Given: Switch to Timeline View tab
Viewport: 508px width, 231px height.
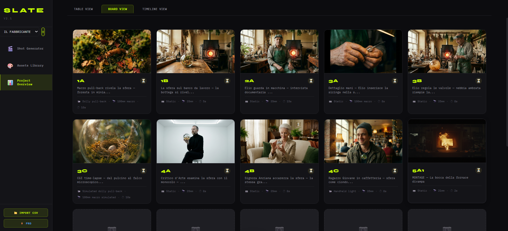Looking at the screenshot, I should [155, 9].
